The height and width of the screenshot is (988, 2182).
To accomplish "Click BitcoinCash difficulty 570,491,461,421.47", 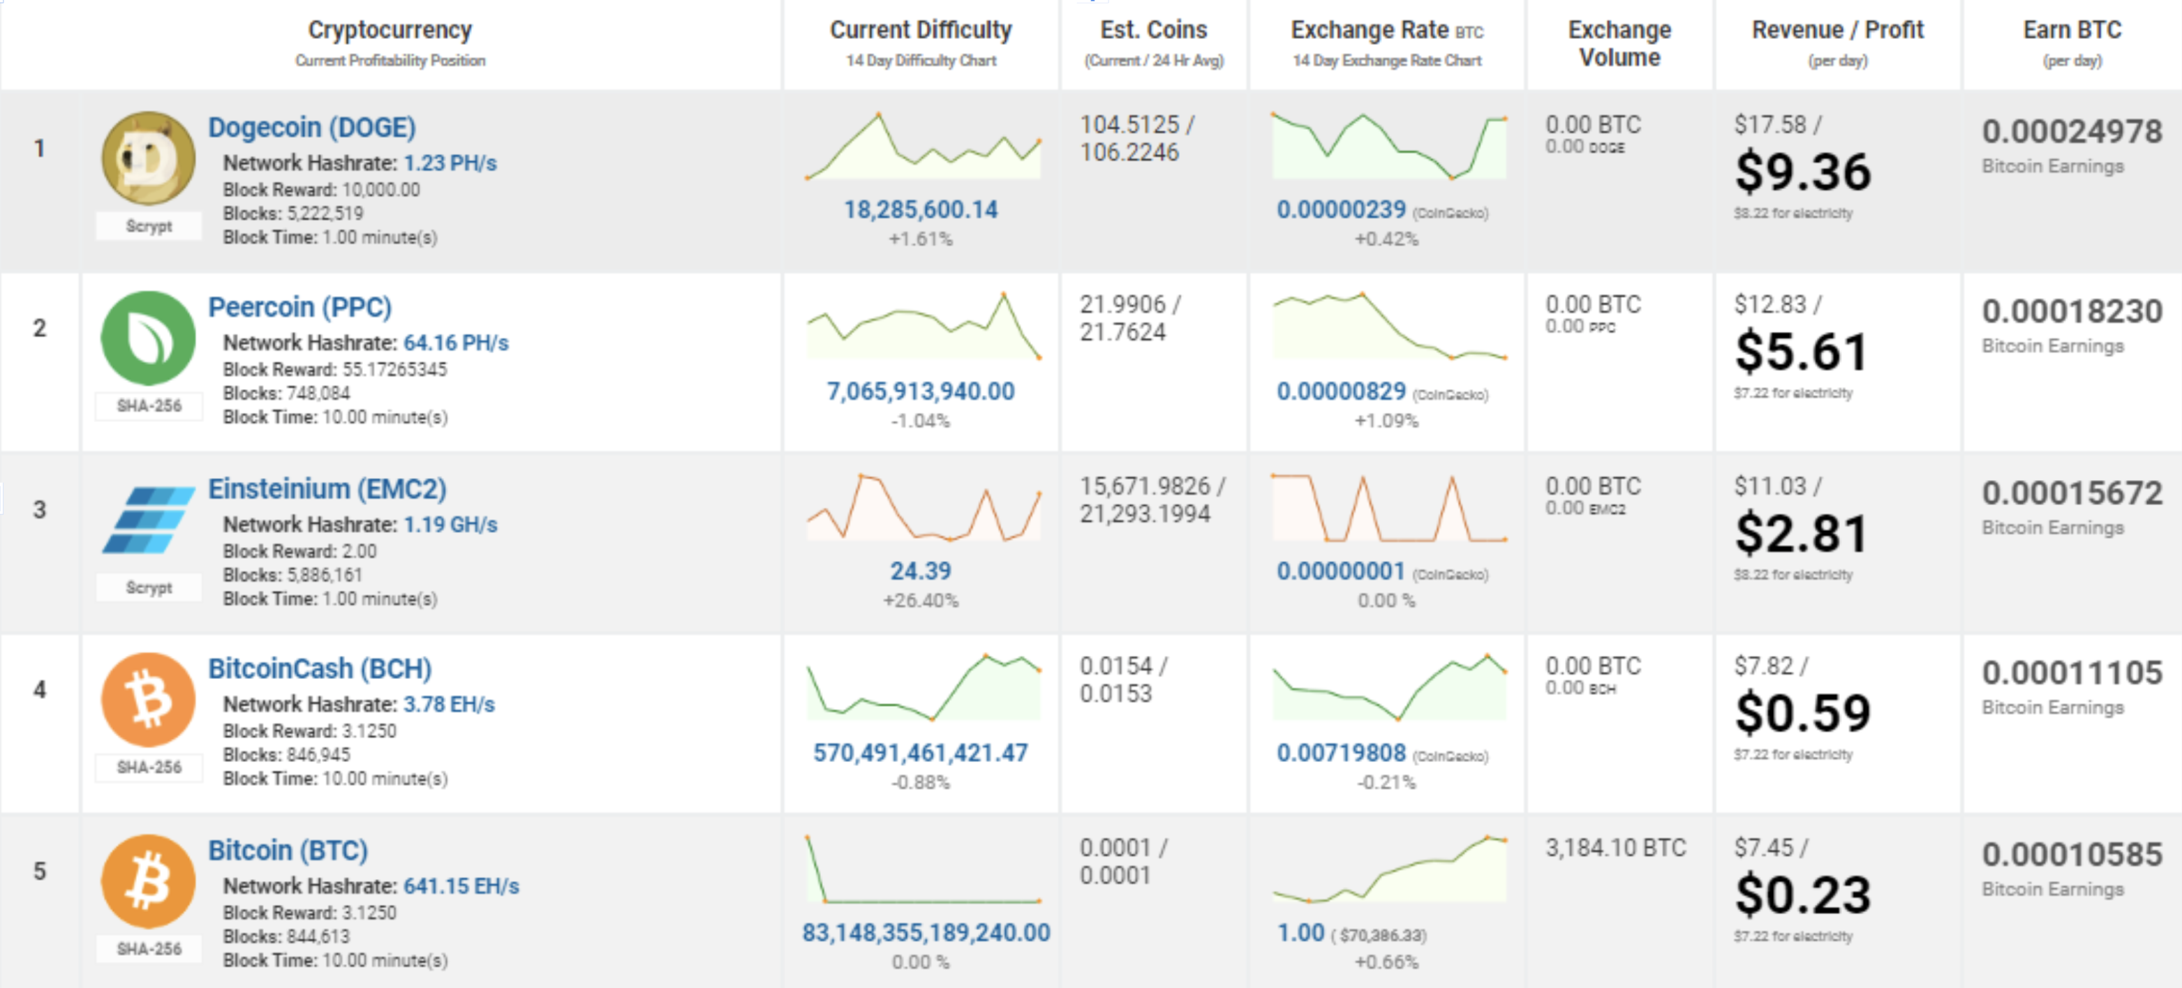I will click(x=921, y=753).
